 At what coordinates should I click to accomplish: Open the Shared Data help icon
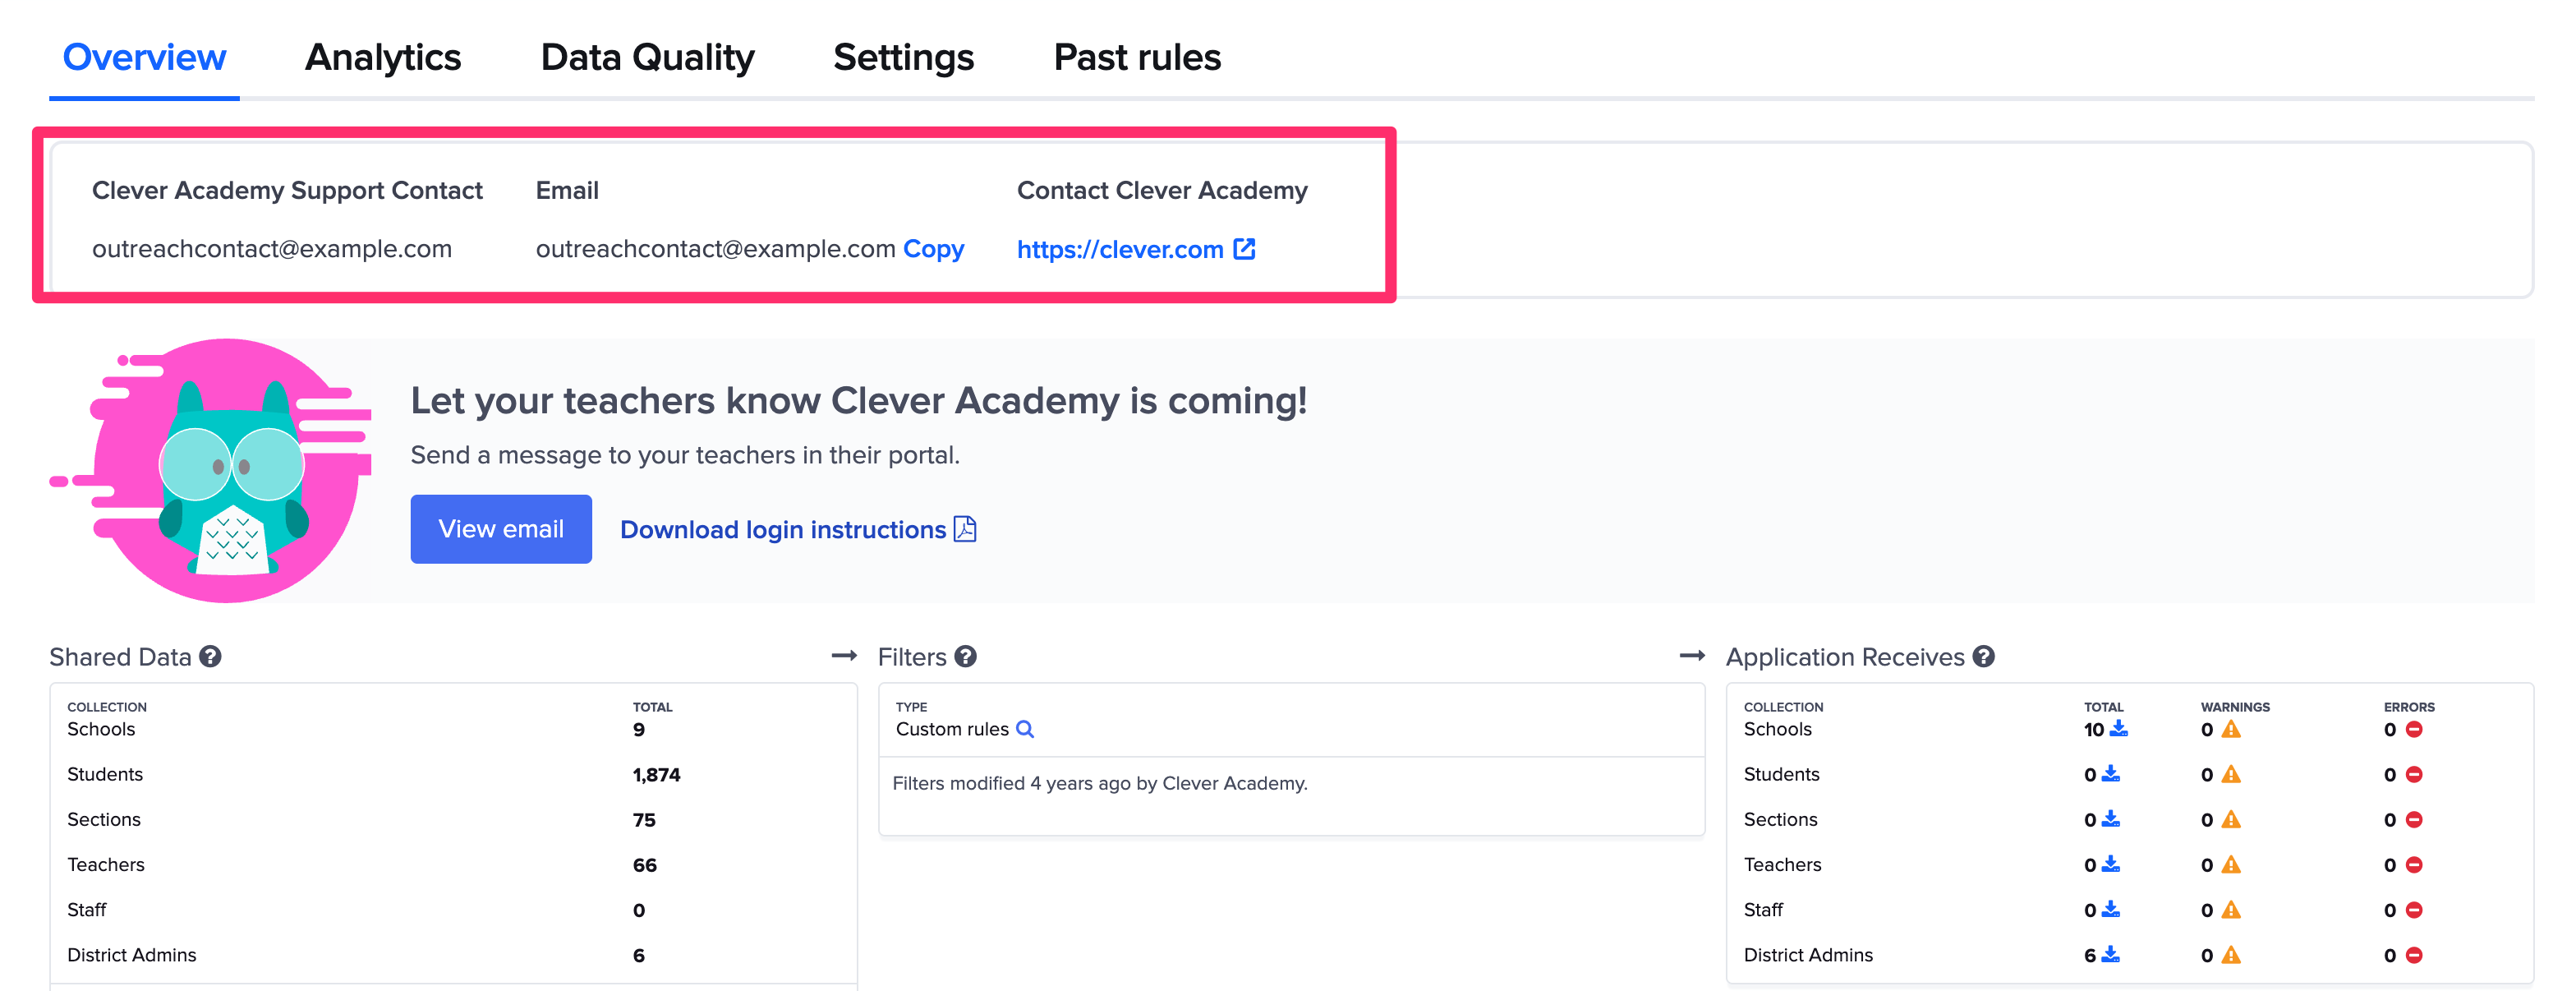click(x=211, y=656)
